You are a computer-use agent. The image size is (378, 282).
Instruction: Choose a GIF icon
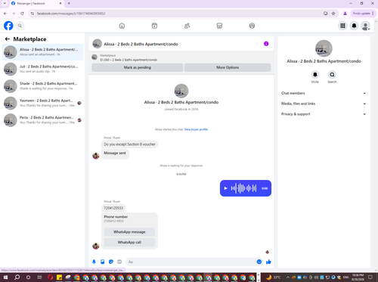(x=119, y=262)
